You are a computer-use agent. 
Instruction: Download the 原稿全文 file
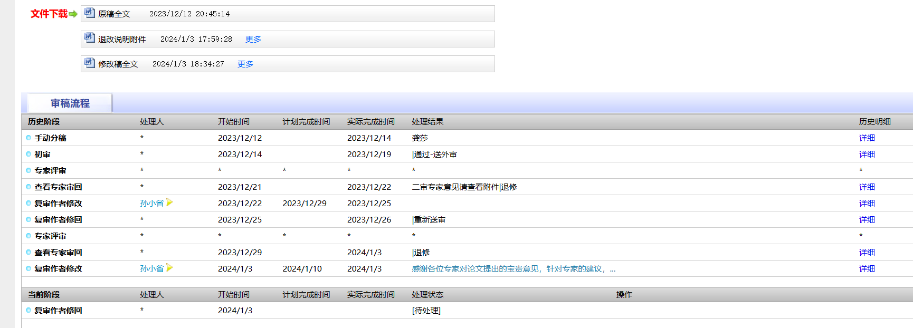click(114, 14)
